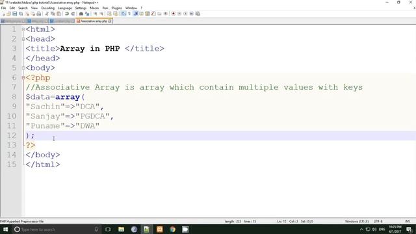Open the Plugins menu

point(117,8)
